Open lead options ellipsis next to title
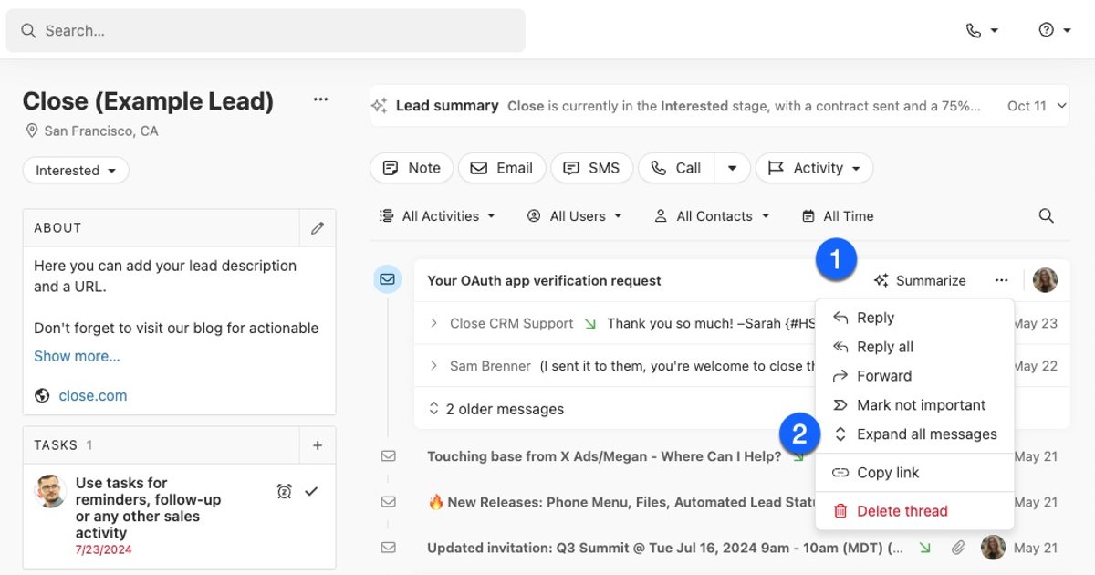The height and width of the screenshot is (575, 1095). 320,99
